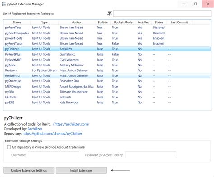The height and width of the screenshot is (177, 214).
Task: Click the Password or Access Token field
Action: pos(150,155)
